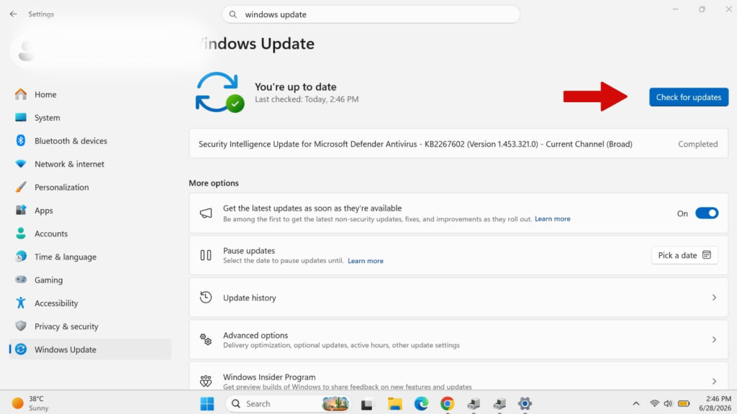737x414 pixels.
Task: Launch Microsoft Edge from taskbar
Action: pos(422,404)
